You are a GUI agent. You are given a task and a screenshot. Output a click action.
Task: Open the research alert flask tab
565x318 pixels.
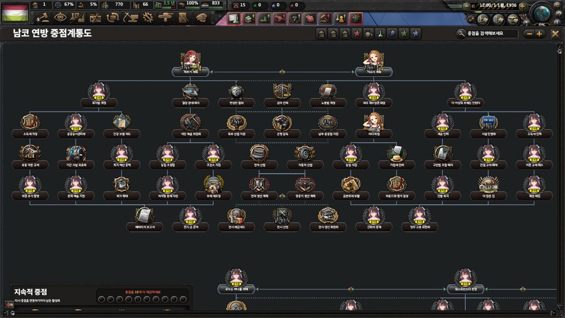[x=234, y=18]
